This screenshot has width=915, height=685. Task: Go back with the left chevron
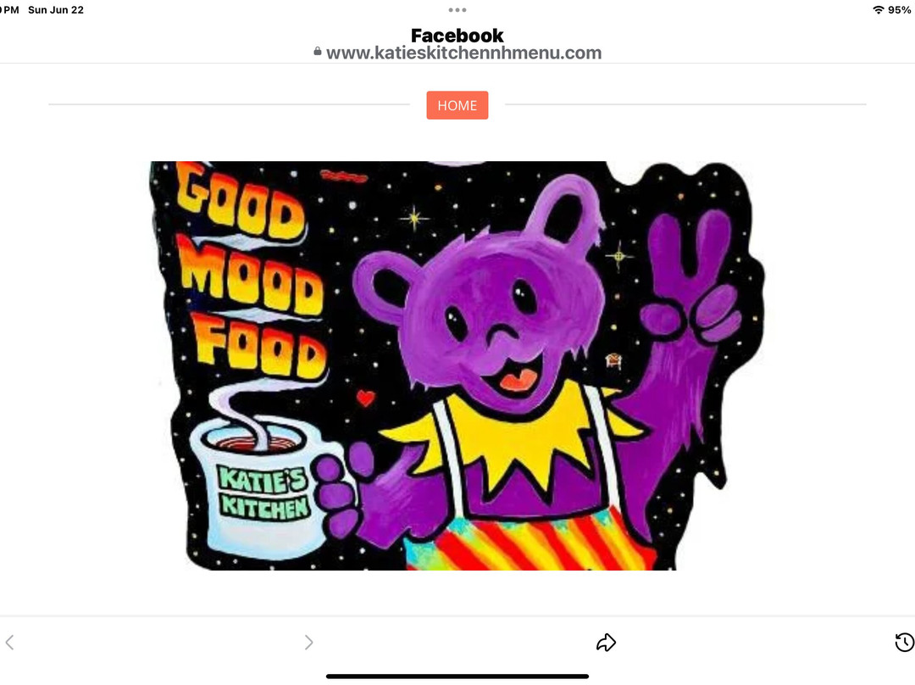click(10, 643)
